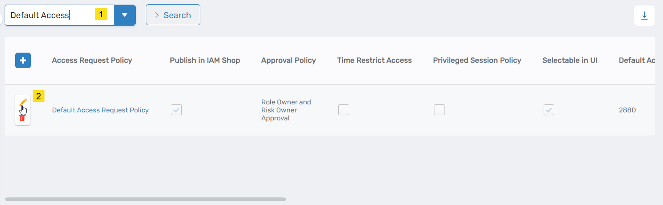The image size is (663, 205).
Task: Click the Publish in IAM Shop header
Action: [205, 60]
